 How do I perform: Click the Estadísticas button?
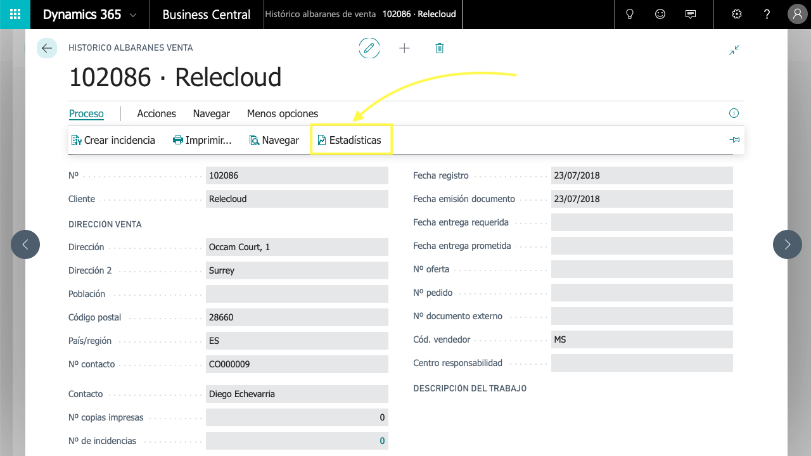[x=350, y=140]
